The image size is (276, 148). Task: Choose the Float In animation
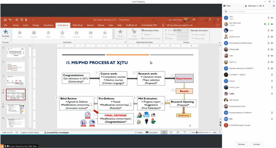(76, 34)
